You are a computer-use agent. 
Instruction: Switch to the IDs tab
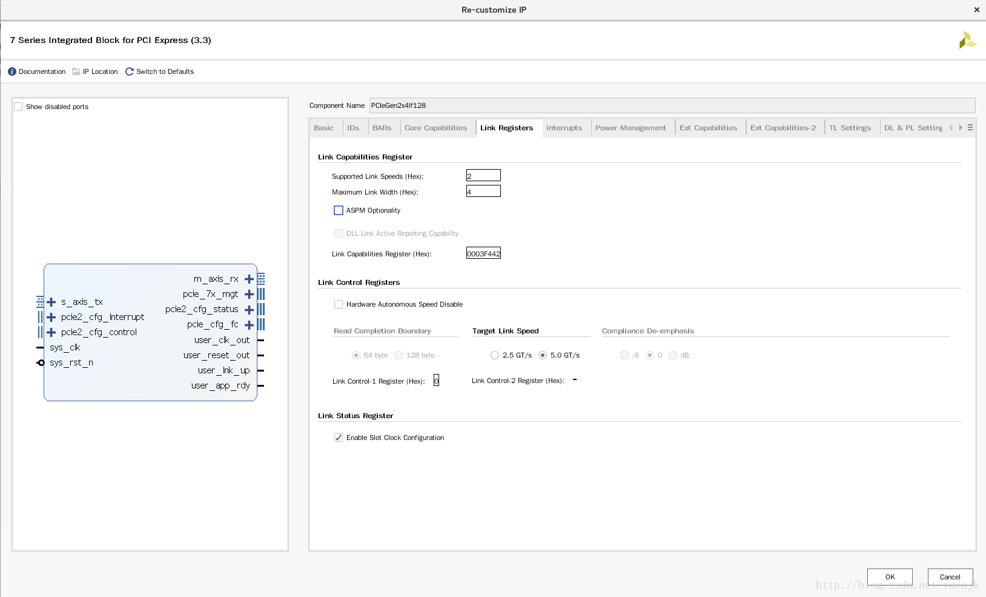point(354,128)
